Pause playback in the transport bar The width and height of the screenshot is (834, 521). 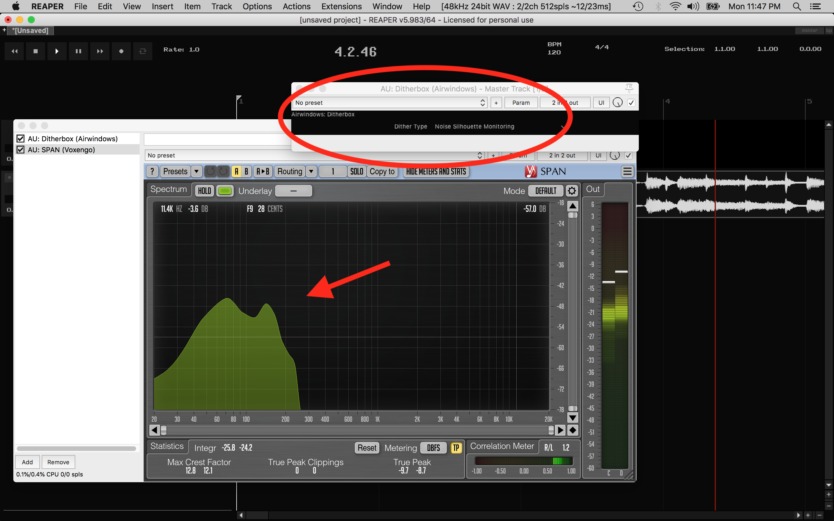(78, 51)
